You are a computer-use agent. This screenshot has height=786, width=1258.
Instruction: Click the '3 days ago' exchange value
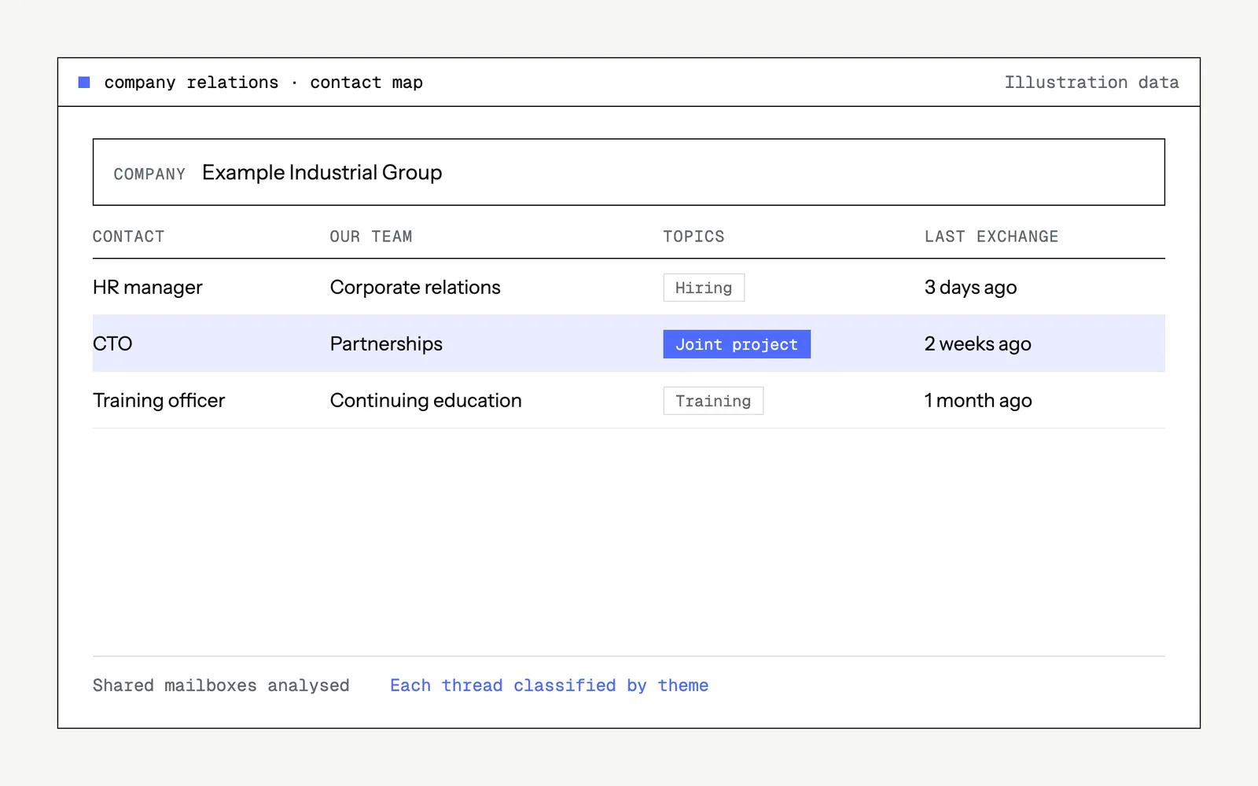(x=971, y=287)
